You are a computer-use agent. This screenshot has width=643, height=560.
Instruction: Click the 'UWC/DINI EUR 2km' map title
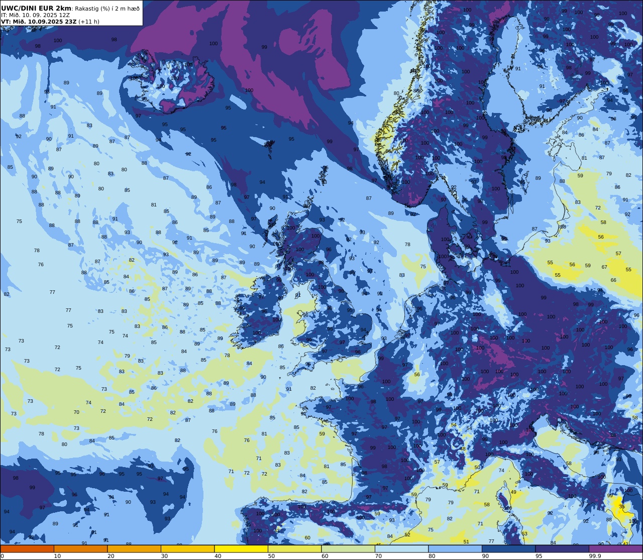(x=36, y=8)
